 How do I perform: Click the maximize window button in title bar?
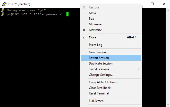tap(152, 4)
